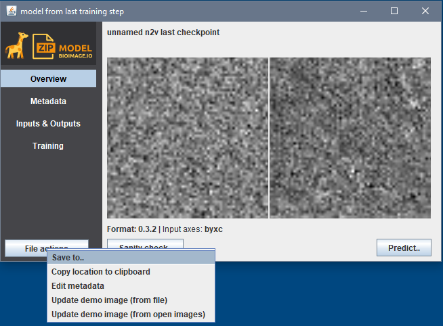This screenshot has width=443, height=326.
Task: Minimize the model window
Action: coord(363,11)
